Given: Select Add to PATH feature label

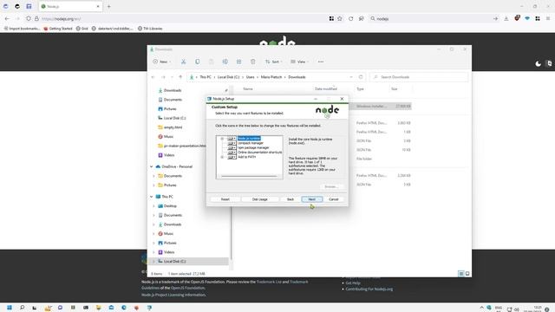Looking at the screenshot, I should (246, 157).
